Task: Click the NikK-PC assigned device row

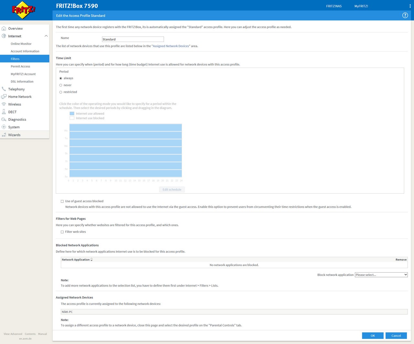Action: (234, 312)
